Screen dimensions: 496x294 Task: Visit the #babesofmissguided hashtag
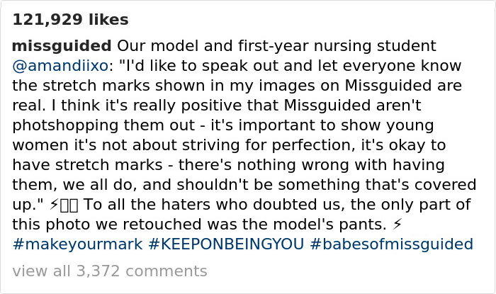click(x=391, y=244)
